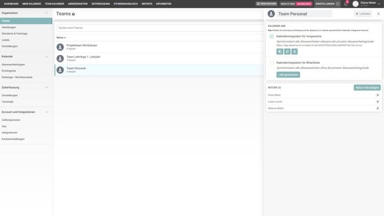Screen dimensions: 384x216
Task: Remove Lukas Lauser from team
Action: pos(378,101)
